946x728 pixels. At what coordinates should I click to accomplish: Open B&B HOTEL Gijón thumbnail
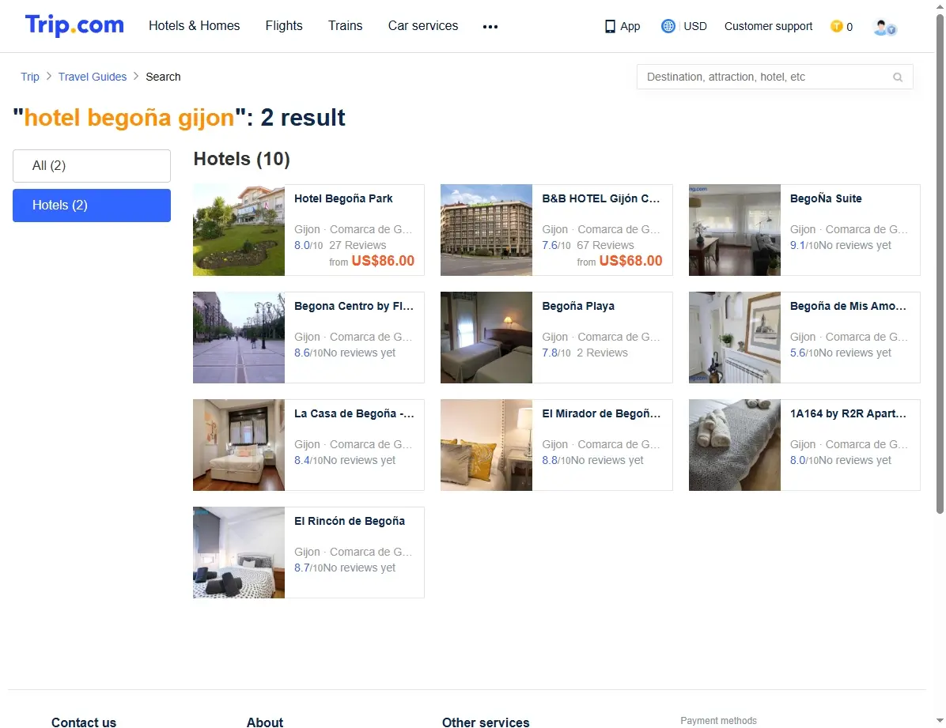point(486,230)
